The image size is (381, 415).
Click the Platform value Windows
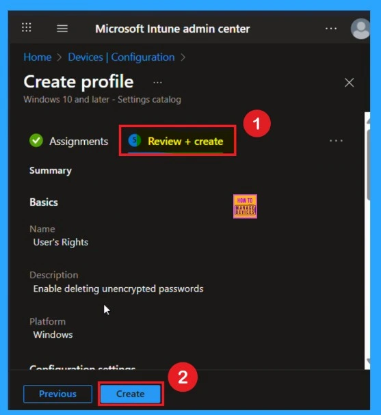pyautogui.click(x=53, y=335)
